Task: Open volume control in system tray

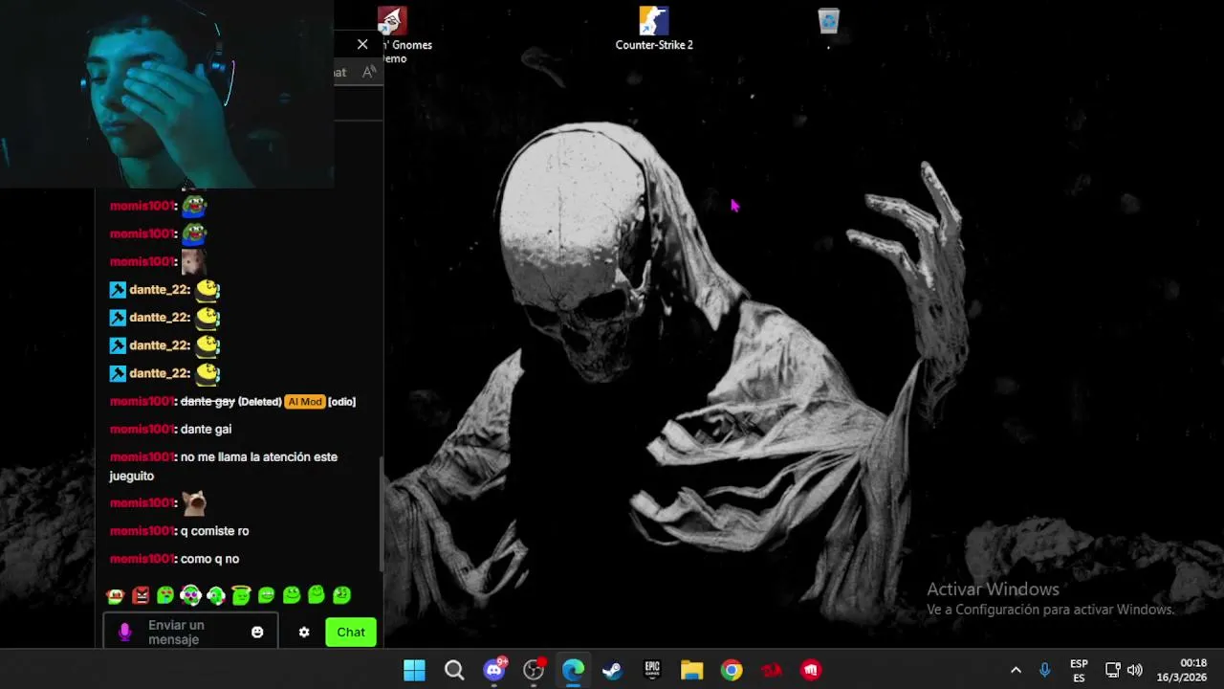Action: (1135, 670)
